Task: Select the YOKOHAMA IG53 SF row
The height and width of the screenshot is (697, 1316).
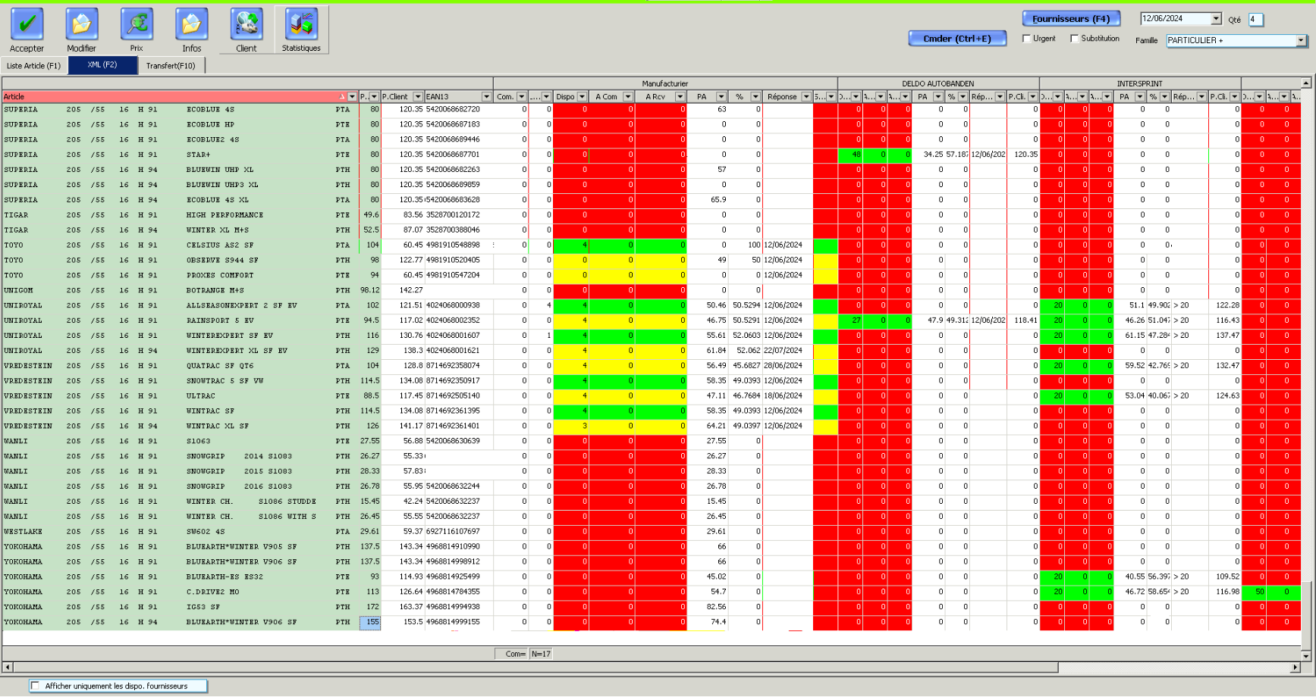Action: 652,607
